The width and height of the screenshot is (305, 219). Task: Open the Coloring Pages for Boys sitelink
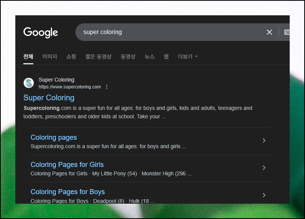point(68,192)
